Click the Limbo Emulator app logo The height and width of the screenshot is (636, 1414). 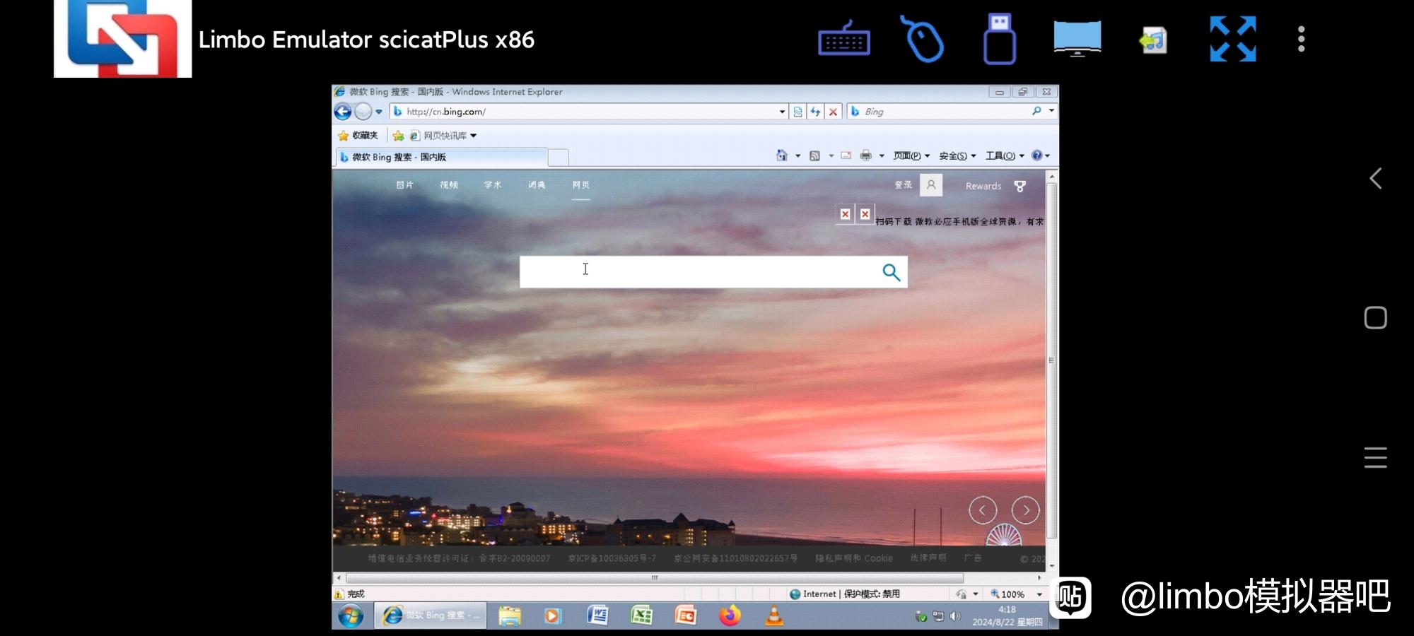123,38
